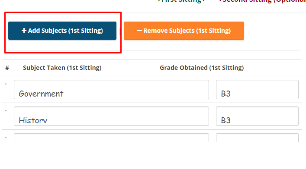Click the row marker beside History
Image resolution: width=306 pixels, height=169 pixels.
(6, 111)
